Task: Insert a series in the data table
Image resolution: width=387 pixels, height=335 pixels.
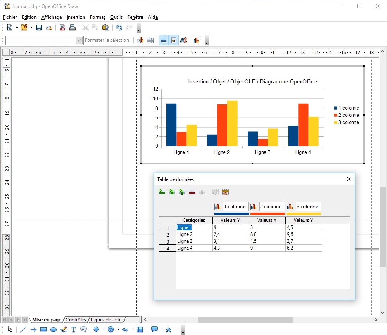Action: pos(172,192)
